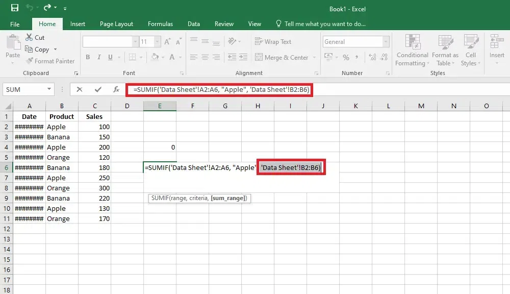
Task: Toggle Bold formatting
Action: click(x=88, y=58)
